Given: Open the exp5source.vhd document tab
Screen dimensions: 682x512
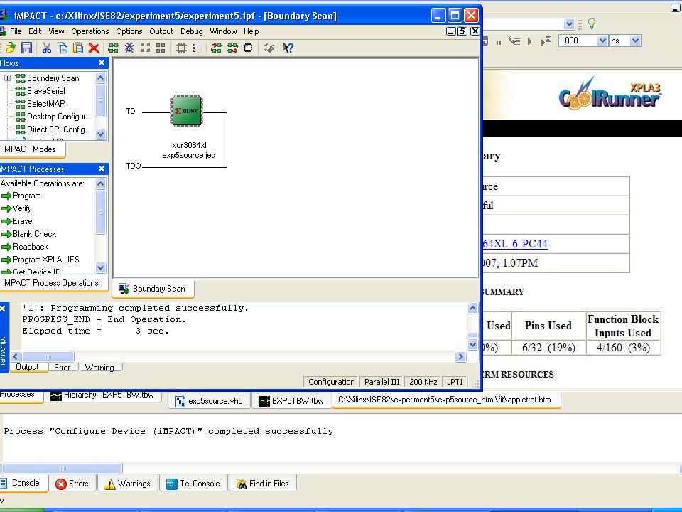Looking at the screenshot, I should pos(209,401).
